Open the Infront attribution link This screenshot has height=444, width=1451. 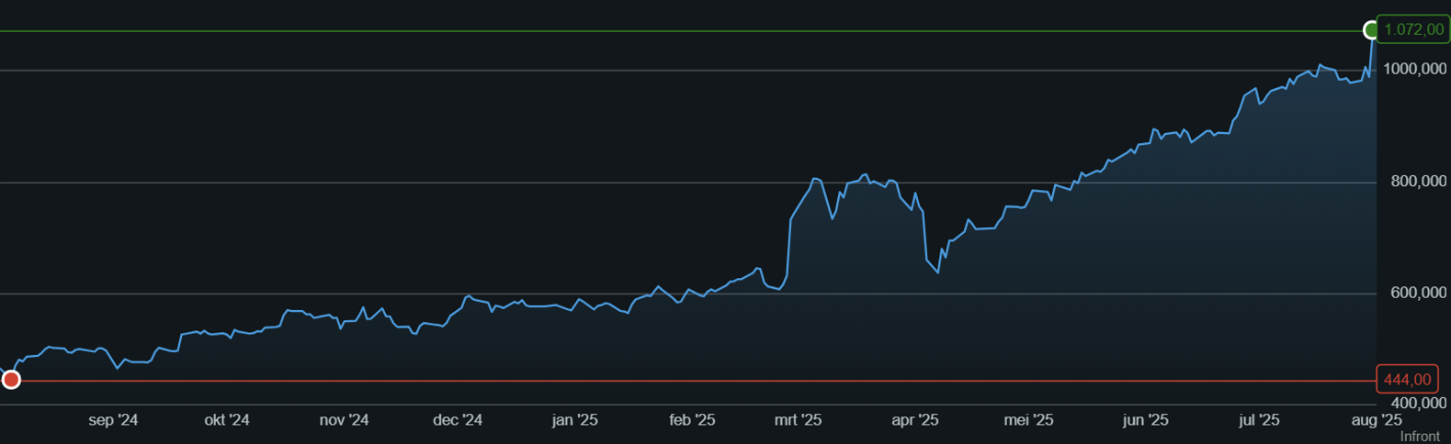point(1420,437)
